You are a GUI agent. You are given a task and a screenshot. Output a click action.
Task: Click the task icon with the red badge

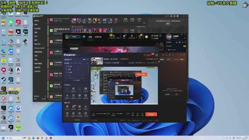pyautogui.click(x=73, y=106)
